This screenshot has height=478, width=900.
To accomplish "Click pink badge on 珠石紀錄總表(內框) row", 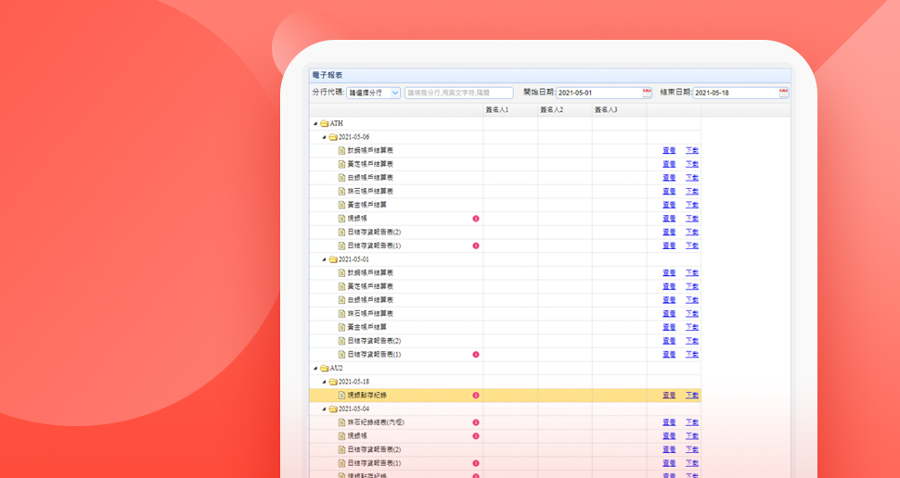I will (x=476, y=422).
